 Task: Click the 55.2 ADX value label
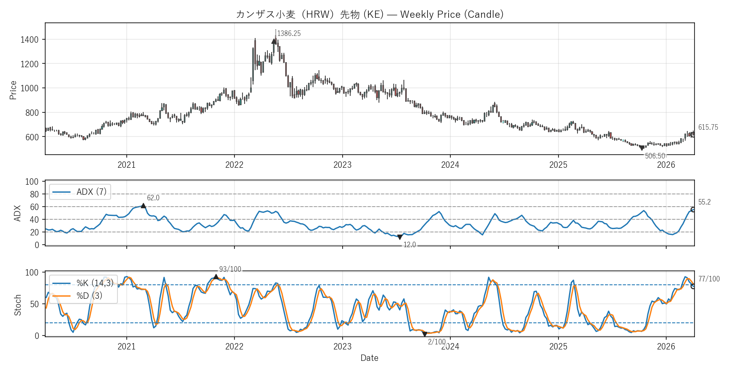pos(704,202)
